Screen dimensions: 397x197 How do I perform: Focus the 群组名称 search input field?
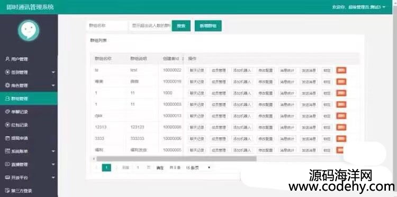point(107,26)
